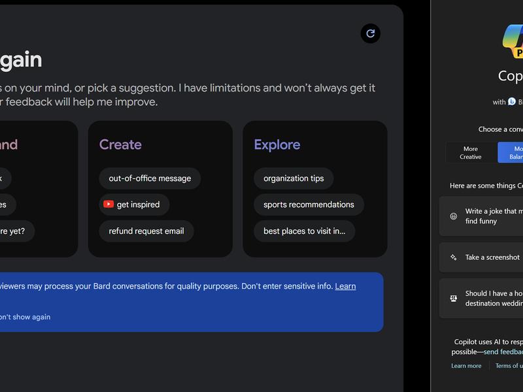Click the smiley icon on the joke suggestion

pos(454,216)
